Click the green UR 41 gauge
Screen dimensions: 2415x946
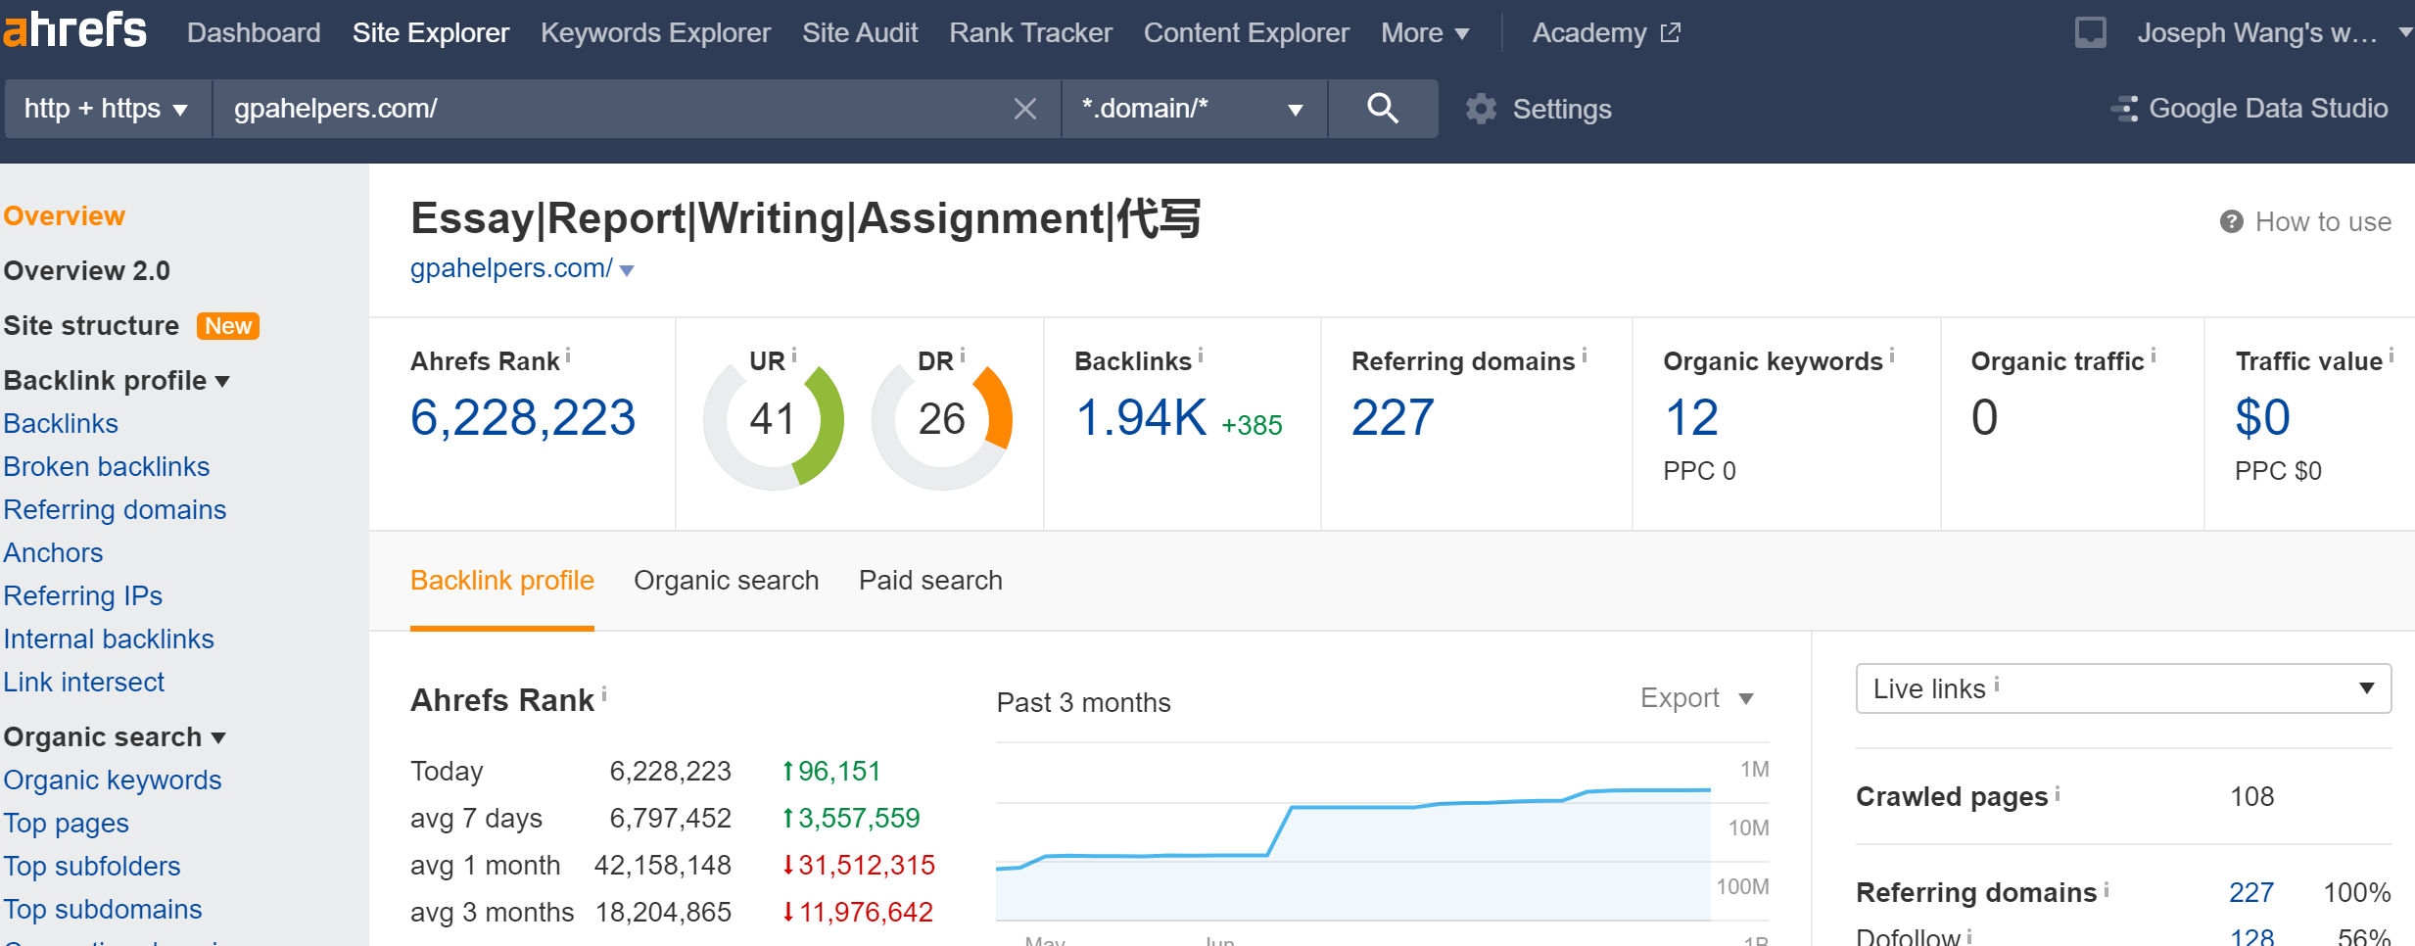[774, 420]
